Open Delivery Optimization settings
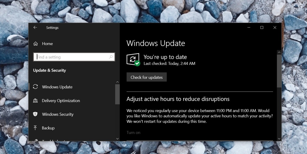307x154 pixels. pos(61,101)
